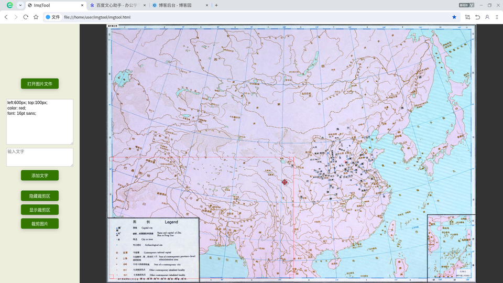
Task: Click the 显示裁剪区 button
Action: (x=40, y=210)
